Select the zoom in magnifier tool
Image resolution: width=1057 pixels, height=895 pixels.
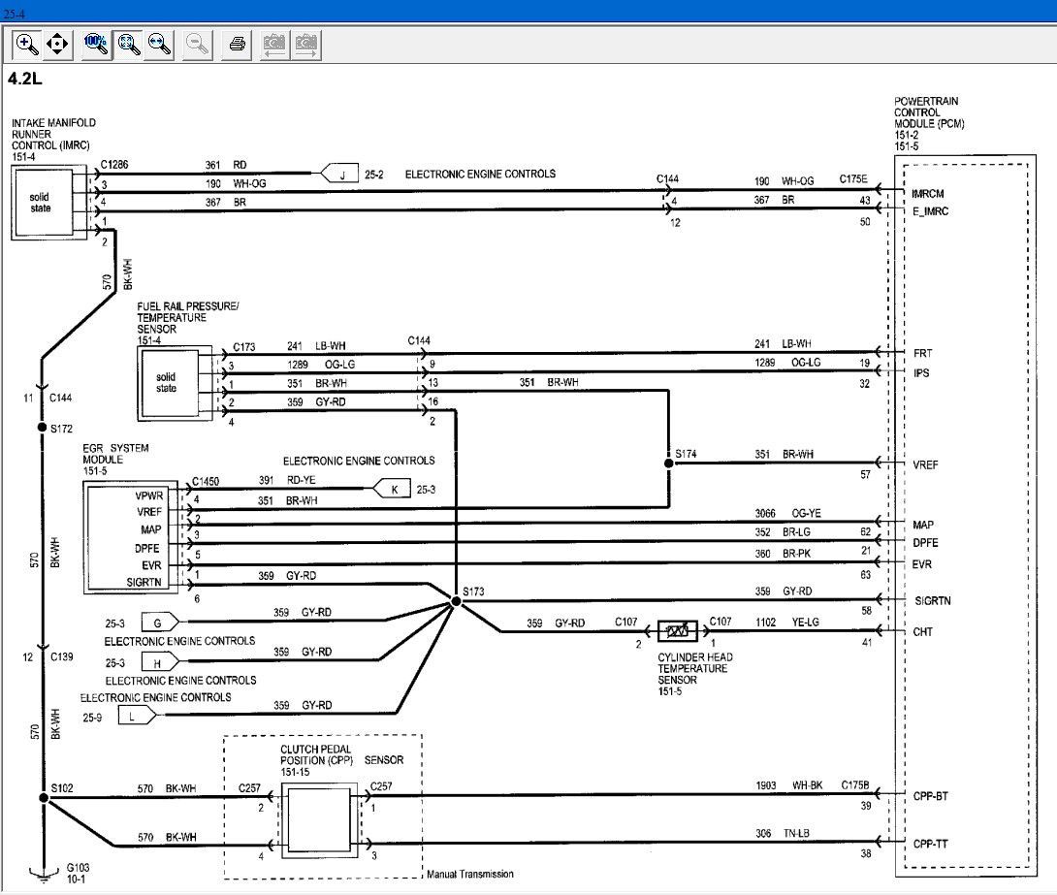[27, 44]
